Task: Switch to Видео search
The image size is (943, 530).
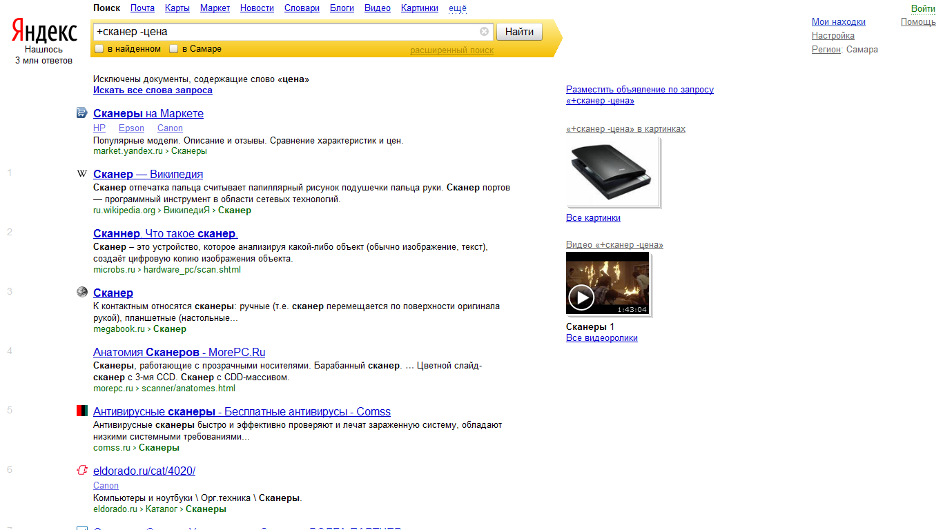Action: pyautogui.click(x=378, y=8)
